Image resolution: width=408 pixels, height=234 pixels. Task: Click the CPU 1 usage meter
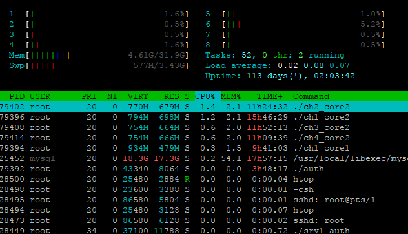tap(99, 14)
